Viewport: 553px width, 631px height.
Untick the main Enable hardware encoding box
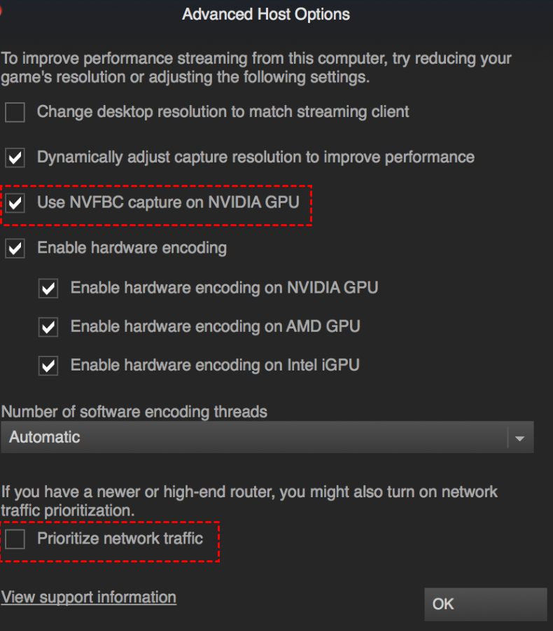15,248
